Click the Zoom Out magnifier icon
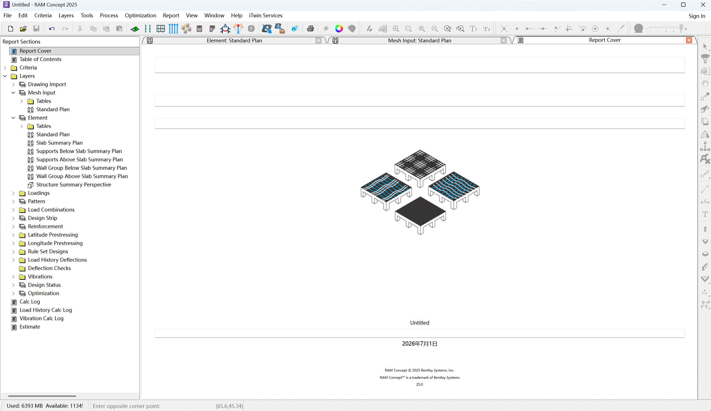This screenshot has width=711, height=411. click(x=434, y=29)
